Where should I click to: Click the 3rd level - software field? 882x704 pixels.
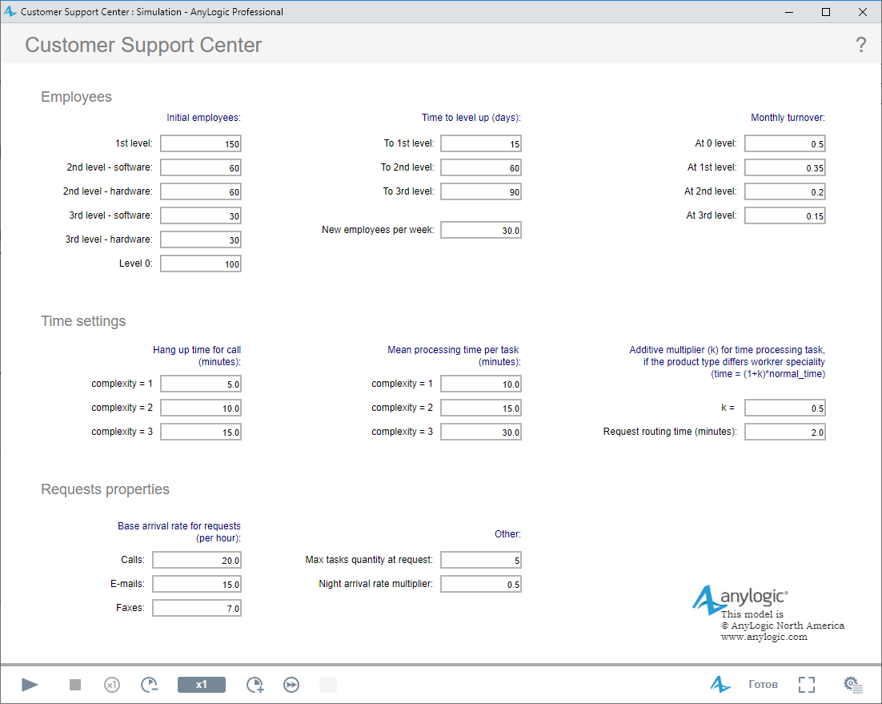pos(201,215)
